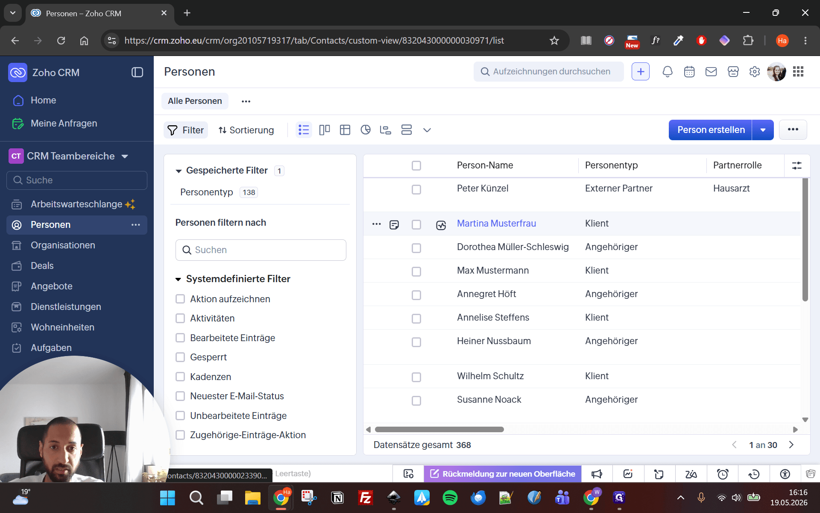The image size is (820, 513).
Task: Open note icon on Martina Musterfrau row
Action: 394,224
